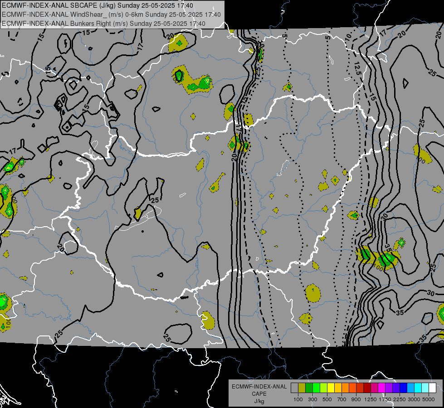Viewport: 444px width, 408px height.
Task: Pick the gray swatch in CAPE legend
Action: click(294, 388)
